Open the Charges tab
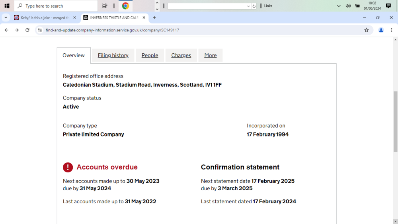The width and height of the screenshot is (398, 224). (181, 55)
